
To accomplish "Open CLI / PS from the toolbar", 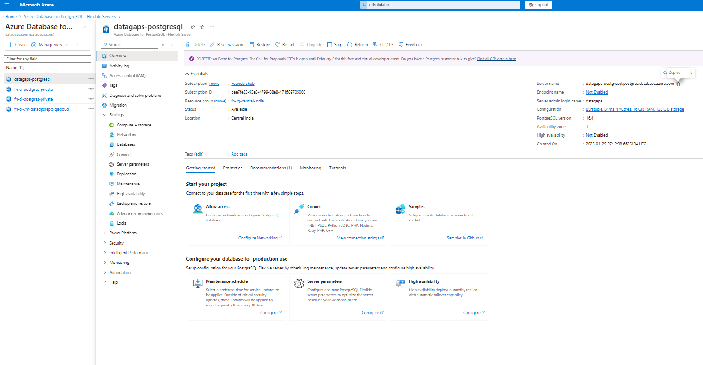I will [x=383, y=45].
